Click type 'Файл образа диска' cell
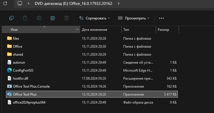This screenshot has height=113, width=214. [138, 102]
